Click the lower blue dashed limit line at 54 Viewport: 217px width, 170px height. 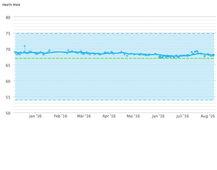pos(114,100)
